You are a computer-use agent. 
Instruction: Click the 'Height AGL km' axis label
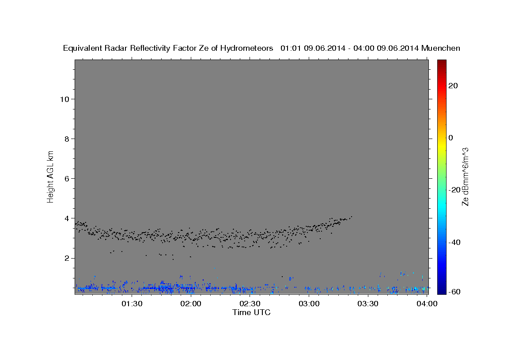click(x=51, y=176)
